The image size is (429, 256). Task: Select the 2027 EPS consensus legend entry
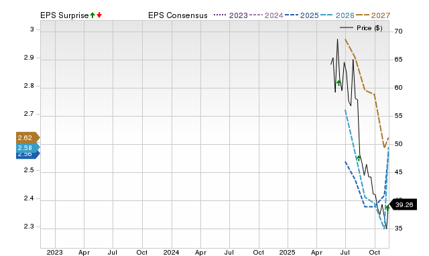tap(373, 15)
